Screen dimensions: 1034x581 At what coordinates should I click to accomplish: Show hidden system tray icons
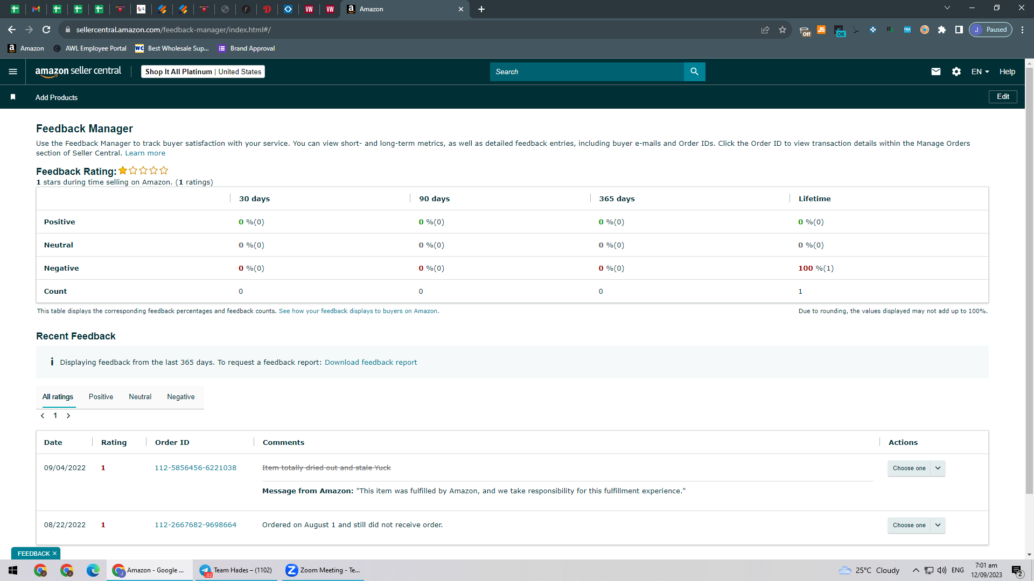(x=916, y=570)
